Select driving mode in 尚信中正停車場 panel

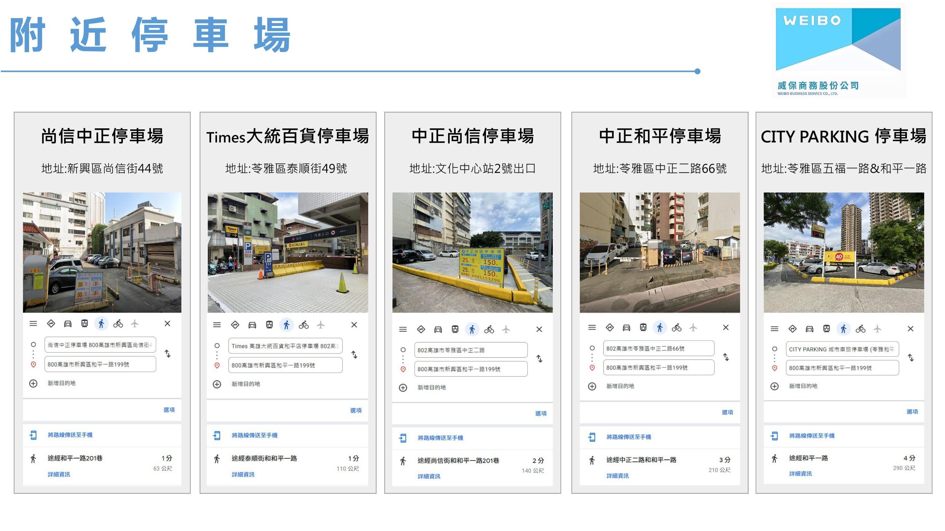[x=68, y=324]
